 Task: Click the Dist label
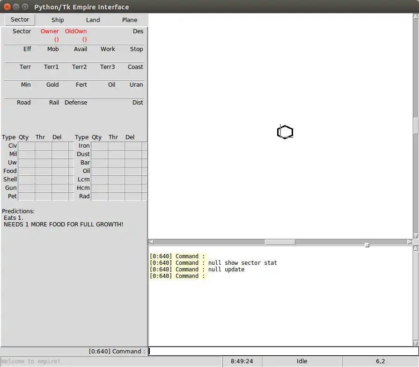pyautogui.click(x=138, y=103)
